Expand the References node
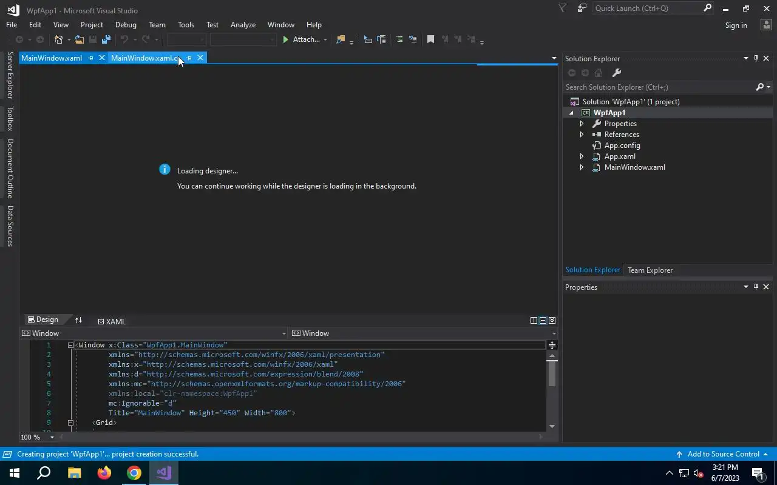 click(x=582, y=135)
